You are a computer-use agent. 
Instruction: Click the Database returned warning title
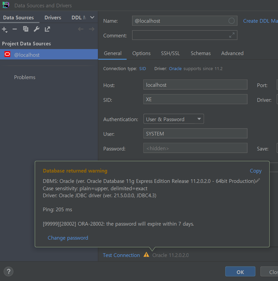(75, 171)
